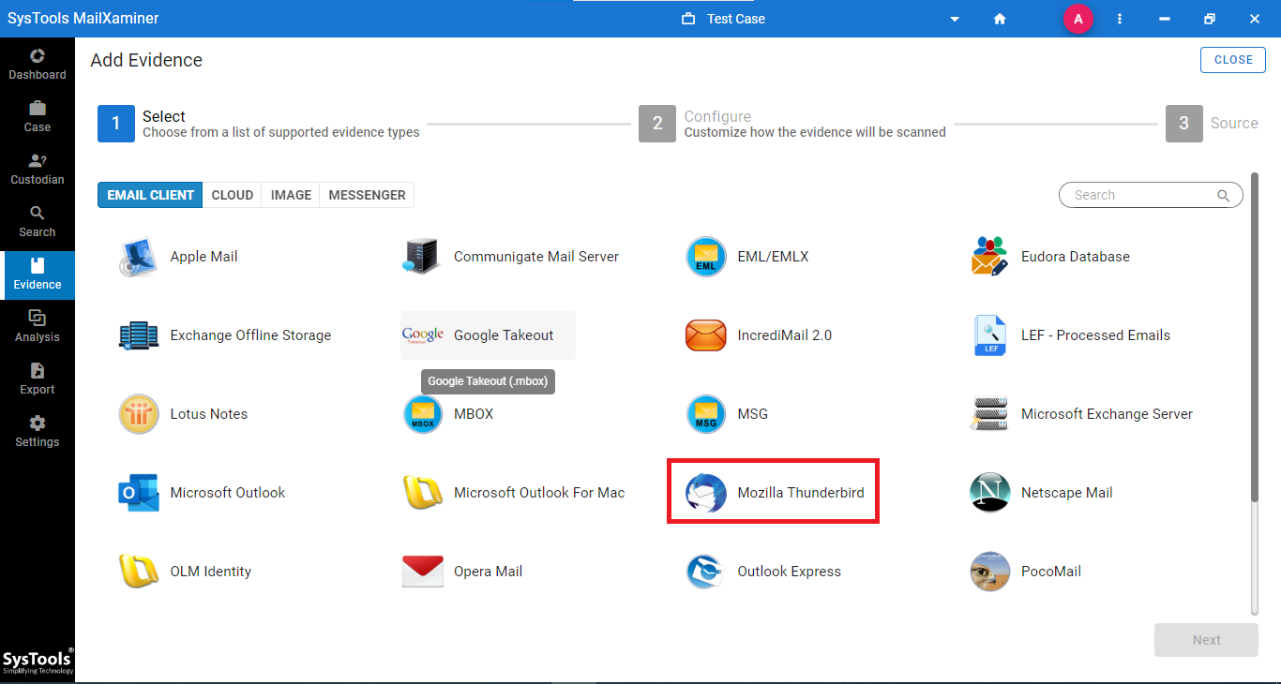Open the Analysis section
This screenshot has height=684, width=1281.
[x=38, y=327]
